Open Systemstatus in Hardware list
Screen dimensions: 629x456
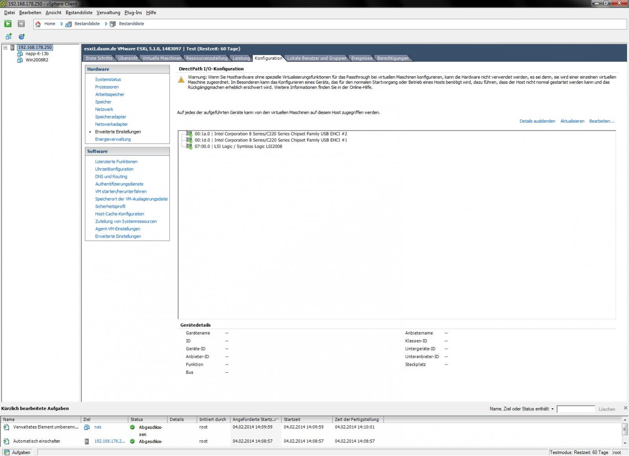108,79
